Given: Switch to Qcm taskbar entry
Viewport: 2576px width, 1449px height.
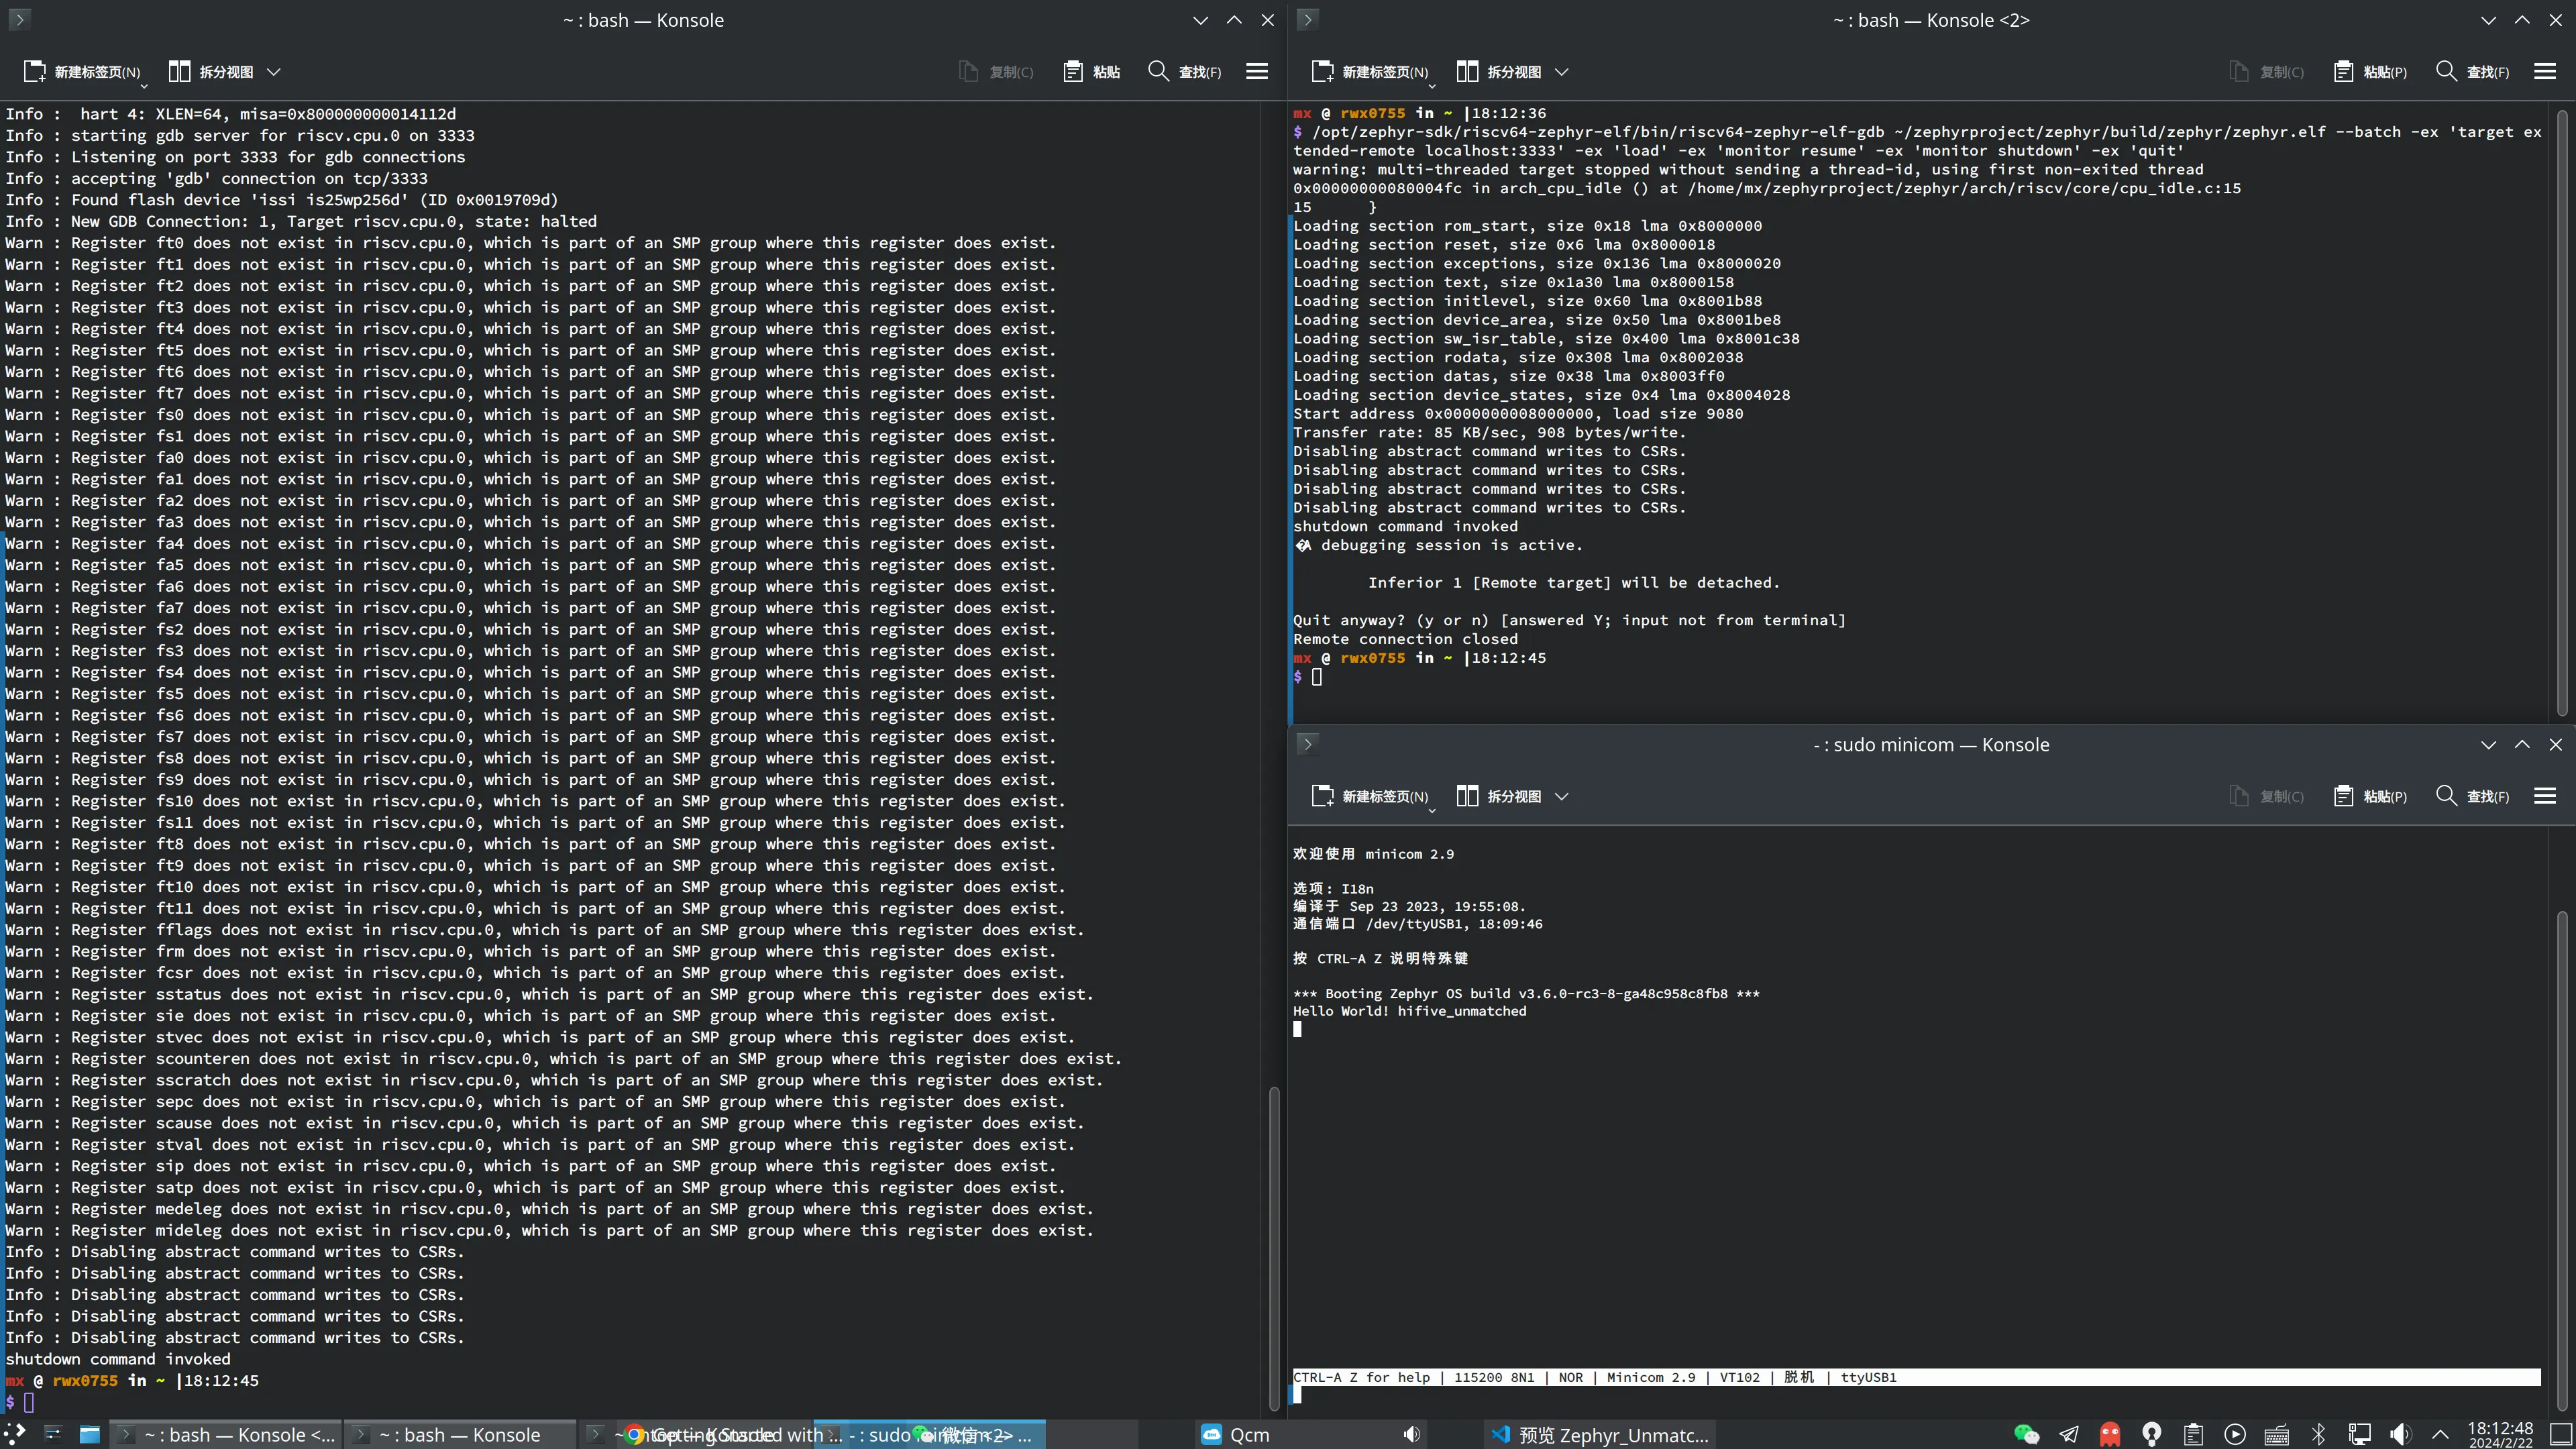Looking at the screenshot, I should [1236, 1434].
